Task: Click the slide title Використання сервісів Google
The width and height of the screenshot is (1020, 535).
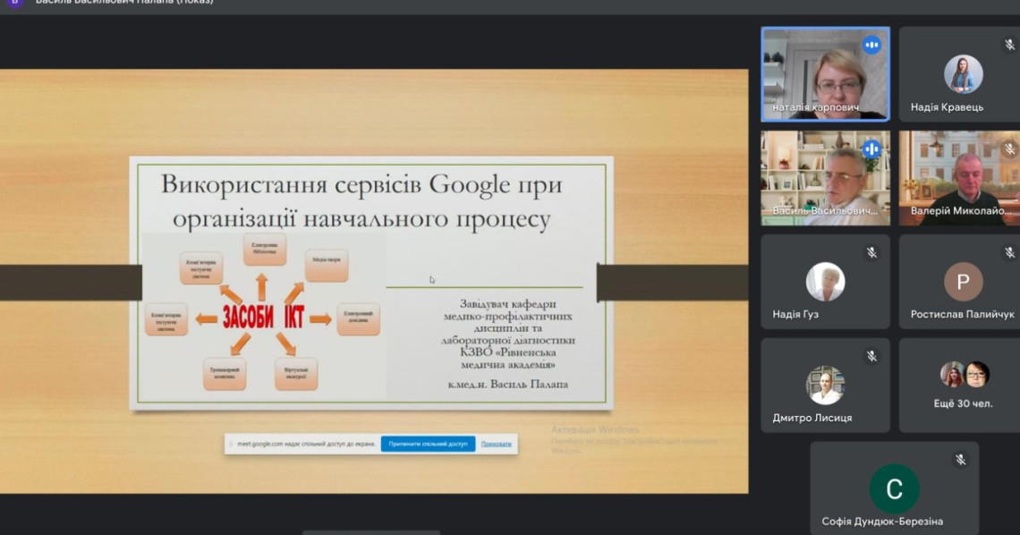Action: click(361, 201)
